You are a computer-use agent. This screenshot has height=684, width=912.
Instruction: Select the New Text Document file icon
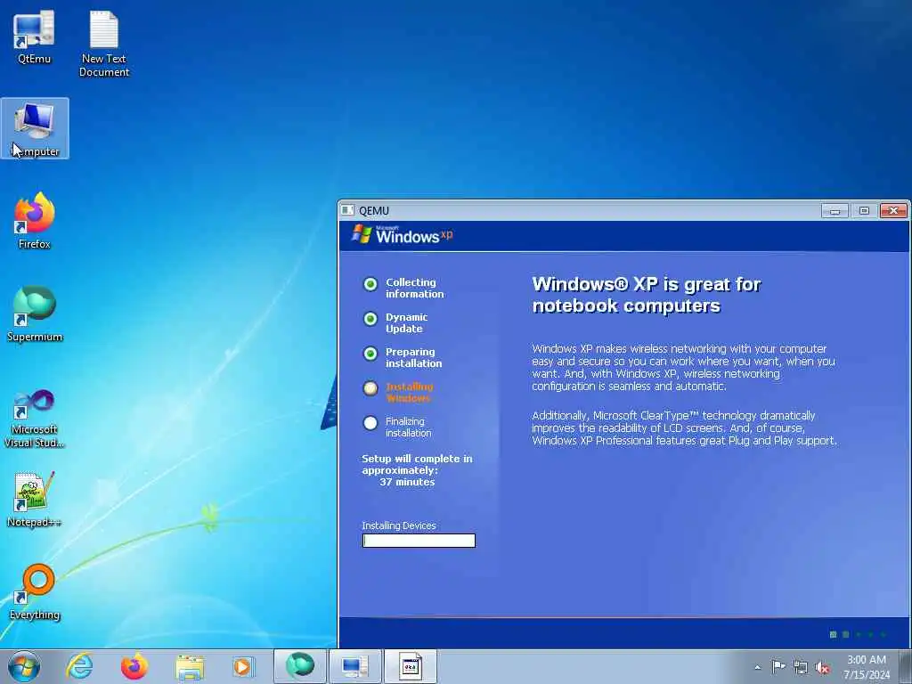(103, 44)
